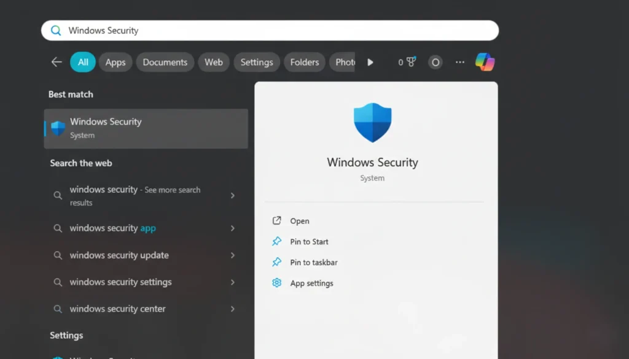Switch to the Photos filter tab
The height and width of the screenshot is (359, 629).
pos(342,62)
